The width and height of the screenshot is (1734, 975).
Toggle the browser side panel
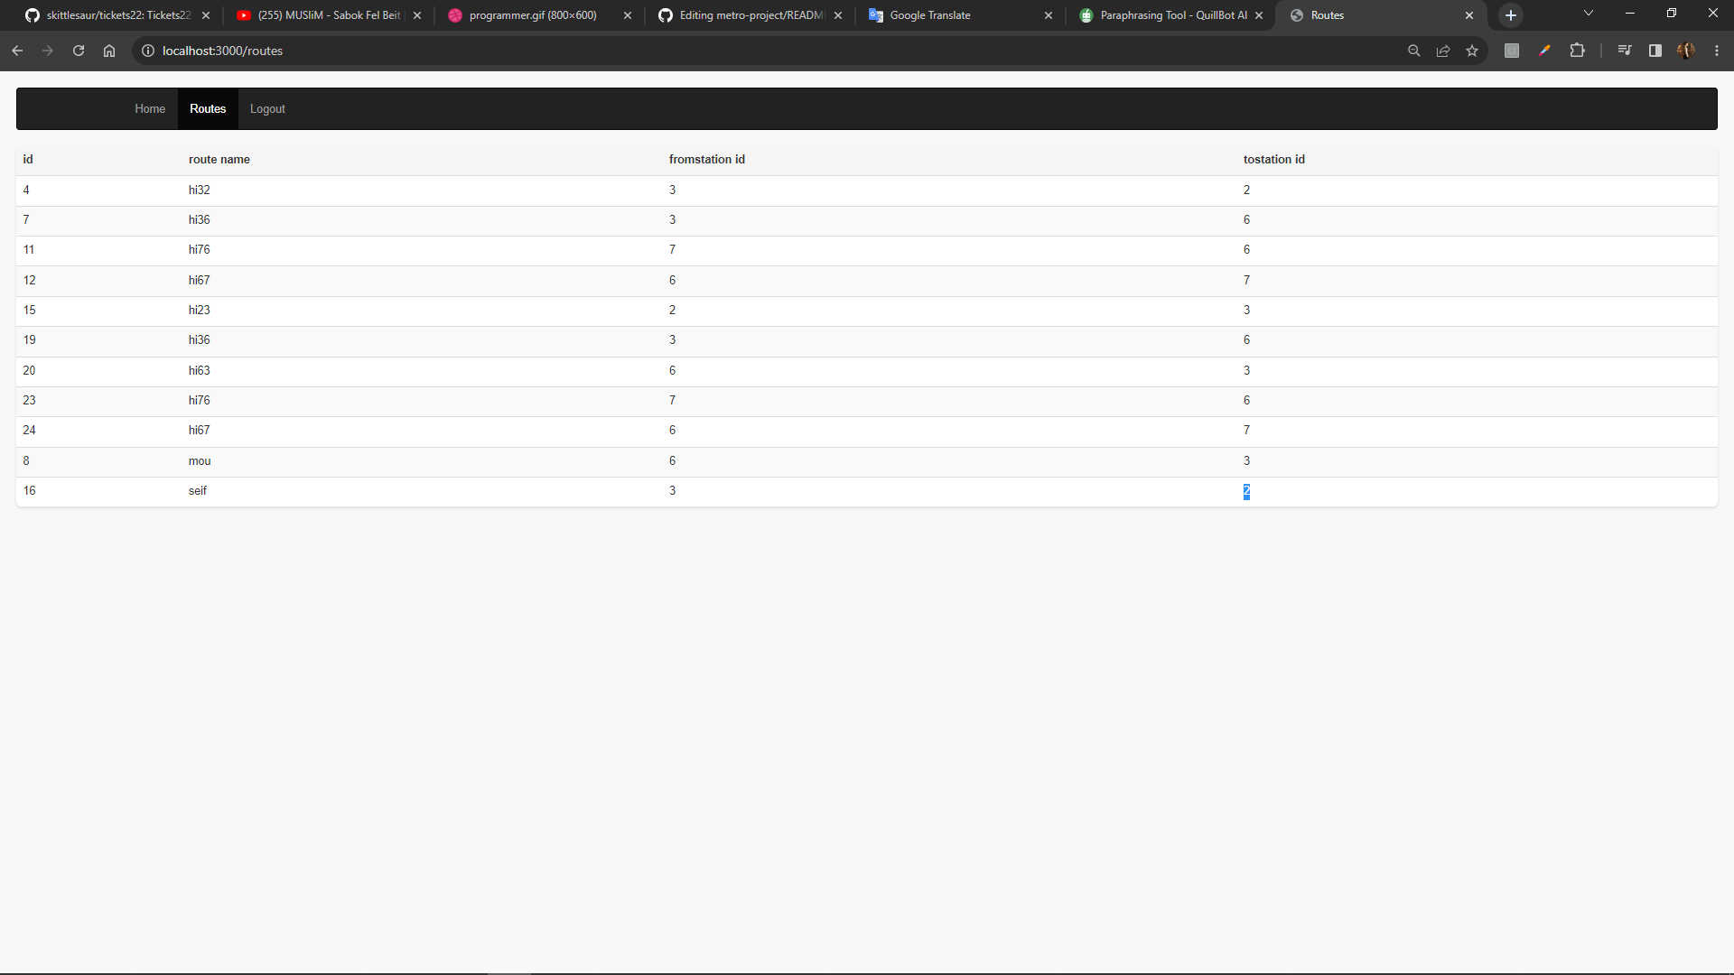[x=1655, y=51]
